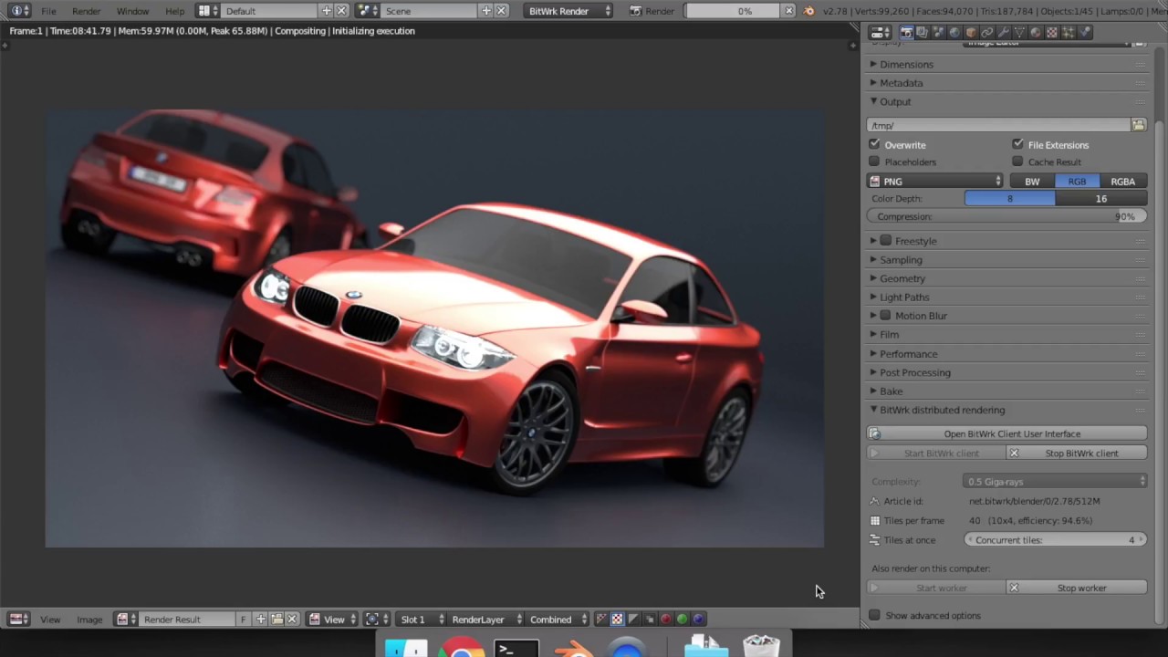The height and width of the screenshot is (657, 1168).
Task: Select RGBA color mode
Action: pyautogui.click(x=1123, y=181)
